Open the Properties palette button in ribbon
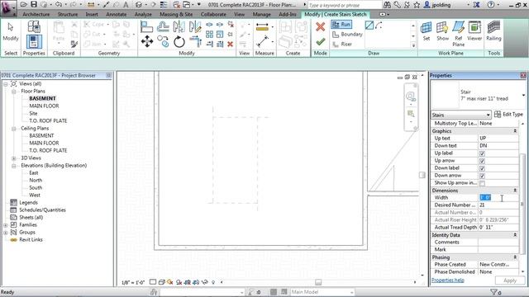Screen dimensions: 529x297 [34, 42]
